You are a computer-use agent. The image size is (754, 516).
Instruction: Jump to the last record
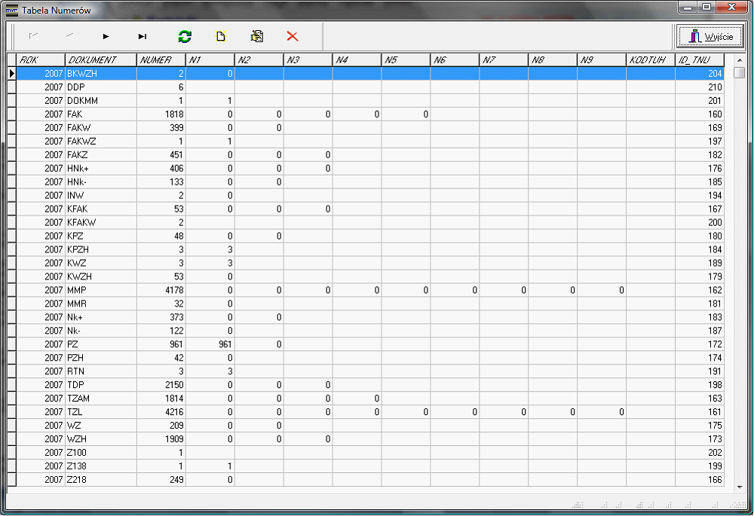point(143,36)
